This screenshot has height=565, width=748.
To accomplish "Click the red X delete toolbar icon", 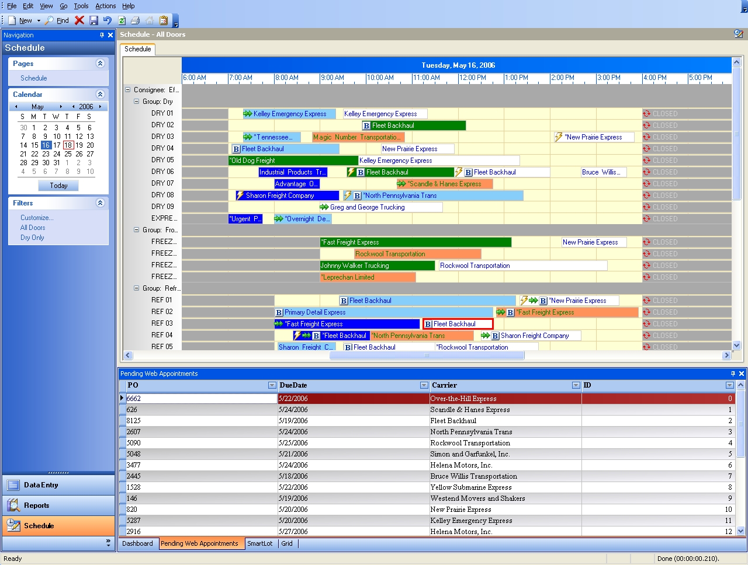I will point(79,20).
